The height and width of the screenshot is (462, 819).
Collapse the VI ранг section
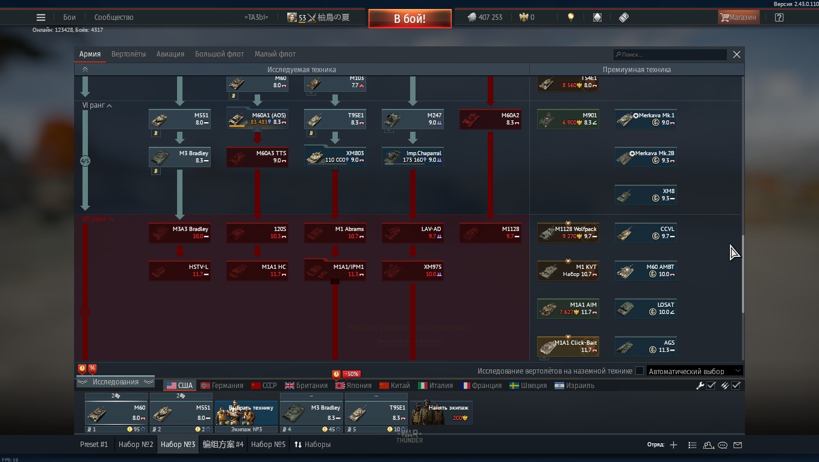click(110, 105)
